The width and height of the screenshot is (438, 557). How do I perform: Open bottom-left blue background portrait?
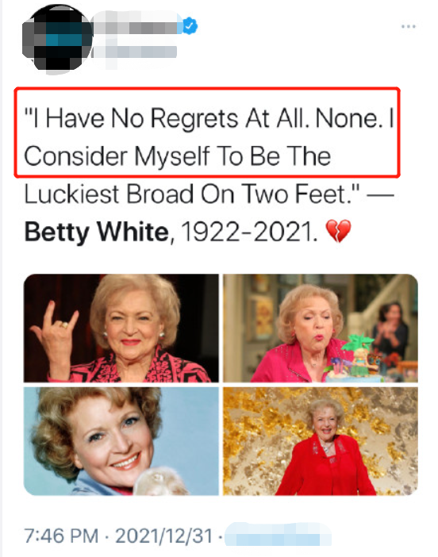pyautogui.click(x=121, y=441)
